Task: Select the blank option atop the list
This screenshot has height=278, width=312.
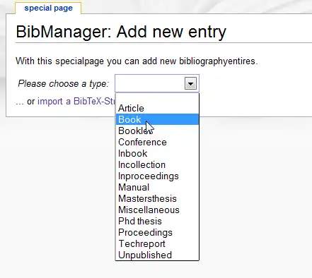Action: pyautogui.click(x=157, y=98)
